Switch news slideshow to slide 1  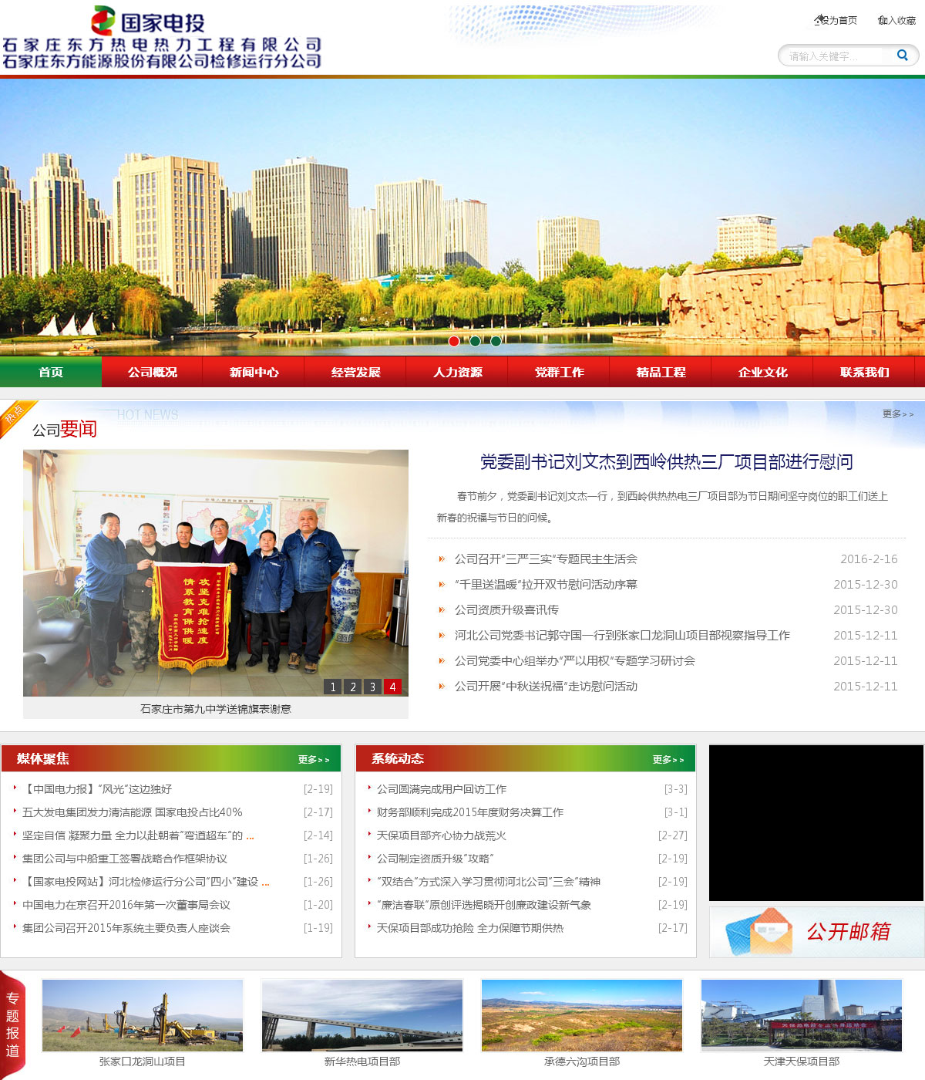click(332, 687)
